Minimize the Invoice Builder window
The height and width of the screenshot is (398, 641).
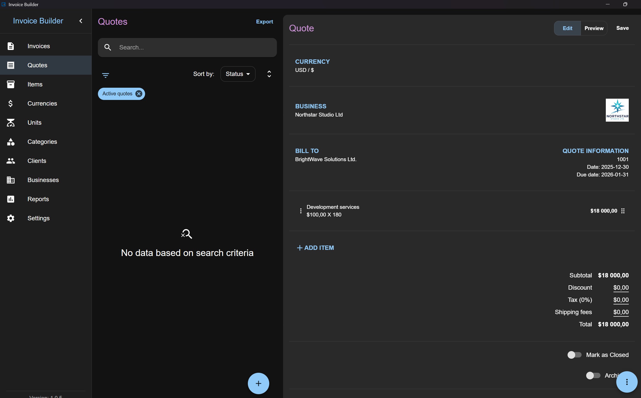(x=608, y=4)
